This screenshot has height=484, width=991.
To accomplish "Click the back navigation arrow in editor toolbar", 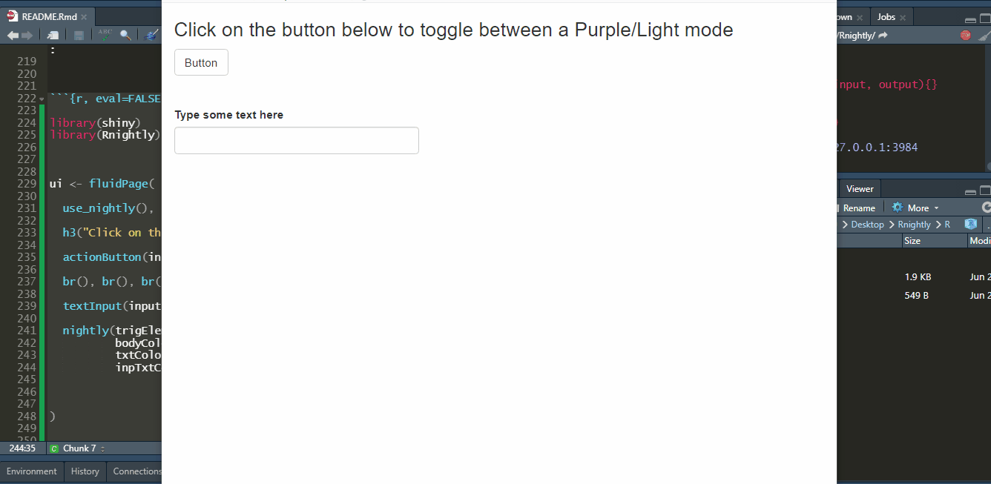I will tap(13, 35).
